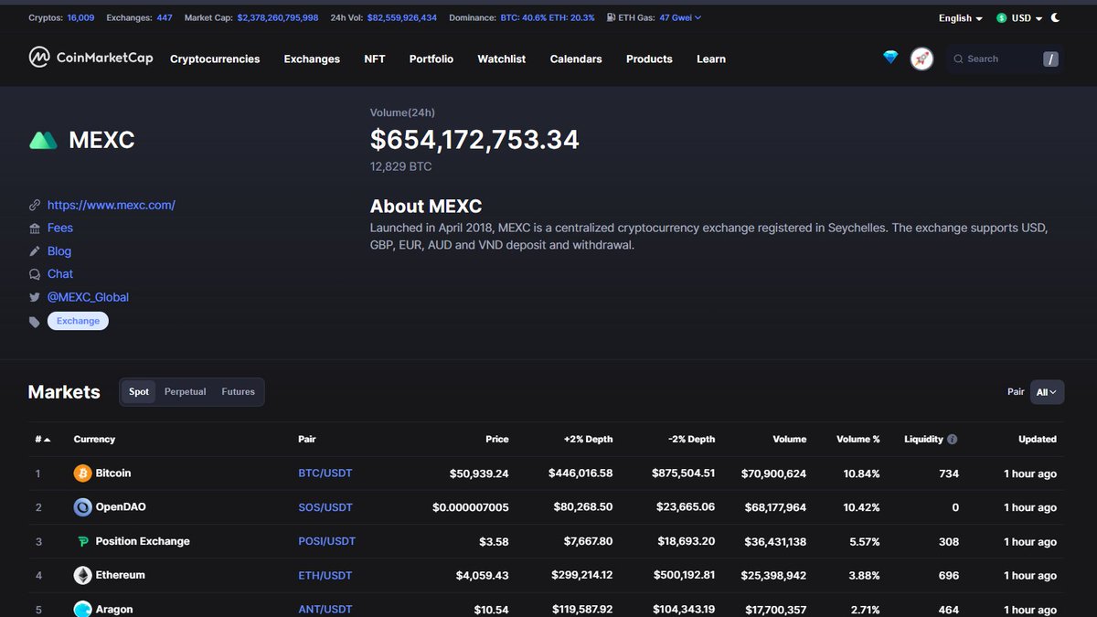Switch to the Futures markets tab

(x=238, y=391)
